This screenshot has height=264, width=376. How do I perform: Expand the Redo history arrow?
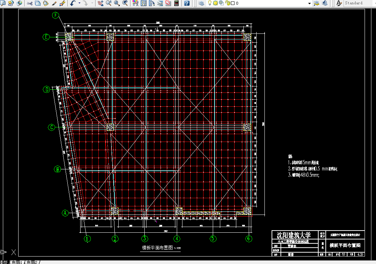[x=92, y=3]
